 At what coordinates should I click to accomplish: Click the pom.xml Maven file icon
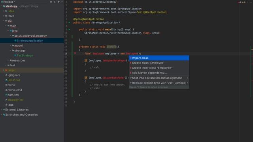coord(6,95)
